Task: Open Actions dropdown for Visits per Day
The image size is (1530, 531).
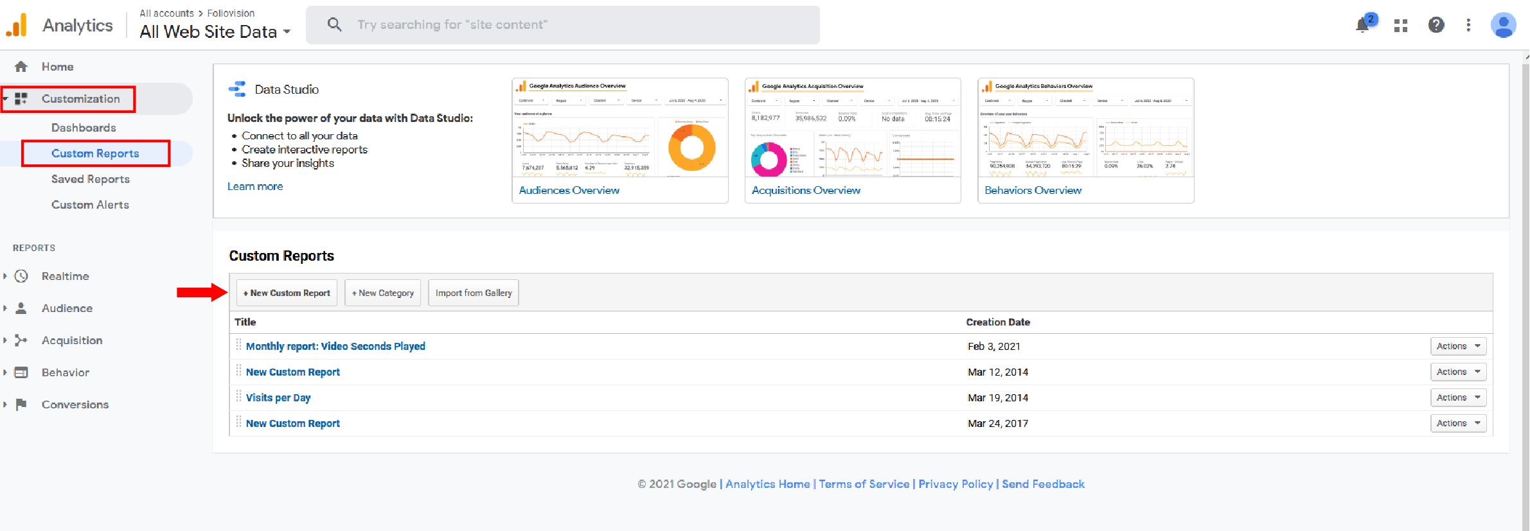Action: 1459,397
